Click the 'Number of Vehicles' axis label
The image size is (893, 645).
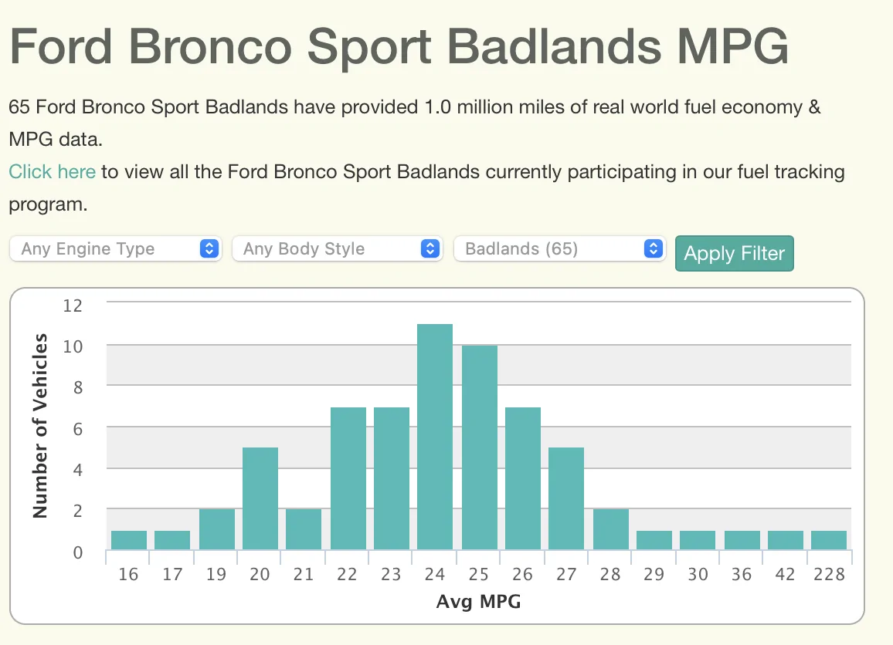39,426
